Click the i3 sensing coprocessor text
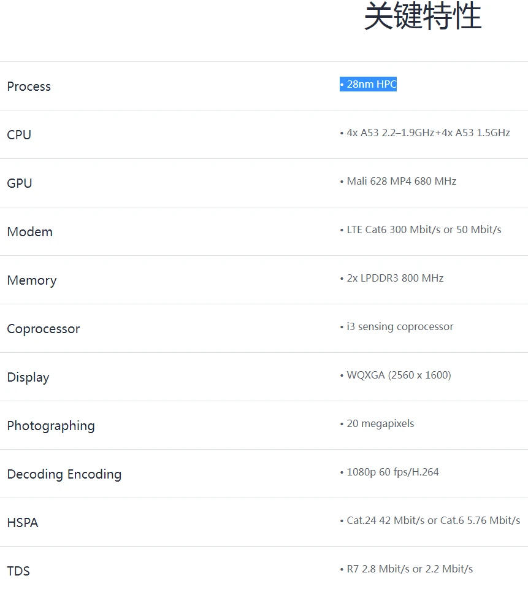Image resolution: width=528 pixels, height=589 pixels. coord(397,327)
